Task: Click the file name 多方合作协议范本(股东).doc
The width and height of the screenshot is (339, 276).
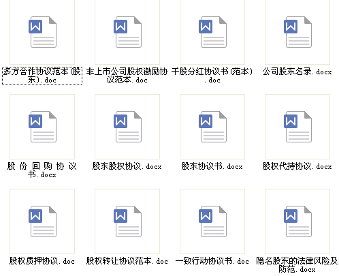Action: pyautogui.click(x=42, y=76)
